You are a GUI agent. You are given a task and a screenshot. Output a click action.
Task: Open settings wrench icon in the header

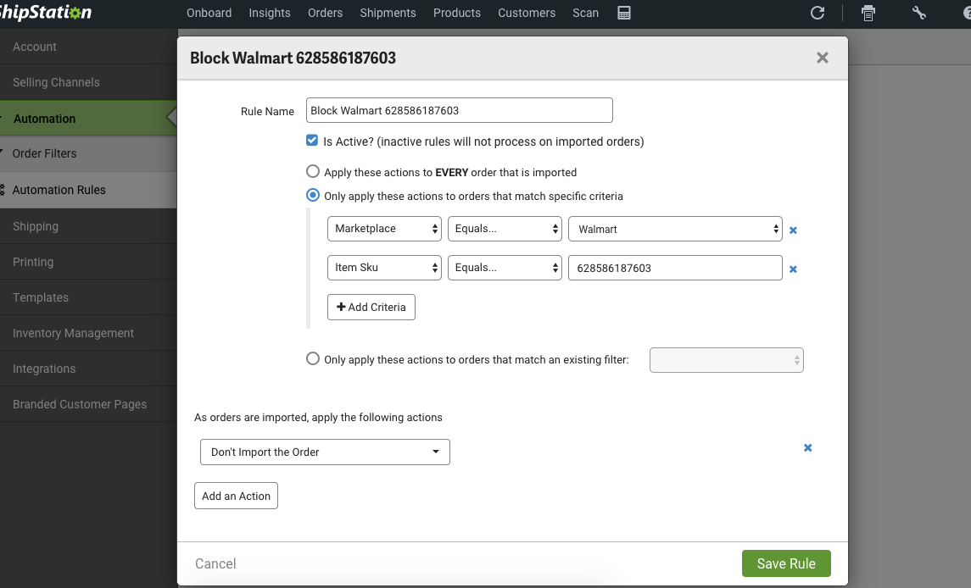(x=919, y=13)
